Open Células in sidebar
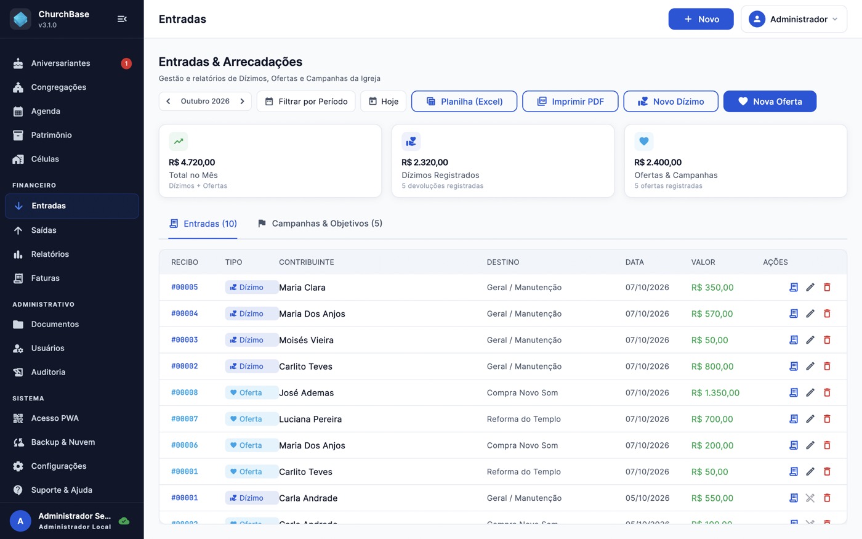Screen dimensions: 862x539 point(72,159)
